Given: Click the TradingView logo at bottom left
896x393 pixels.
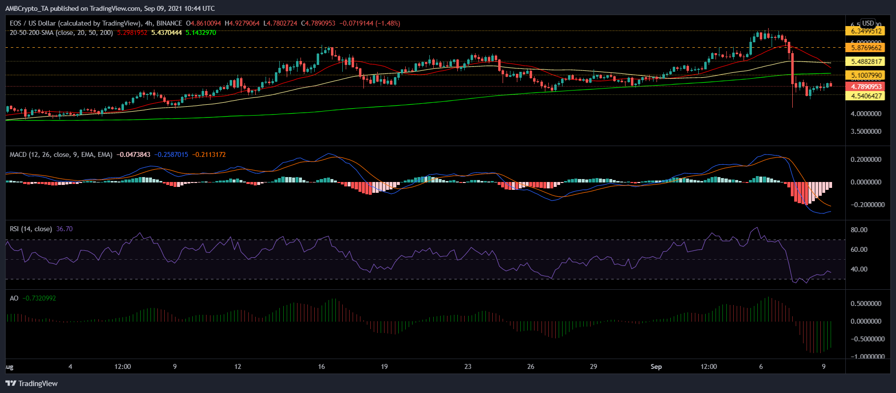Looking at the screenshot, I should tap(31, 383).
